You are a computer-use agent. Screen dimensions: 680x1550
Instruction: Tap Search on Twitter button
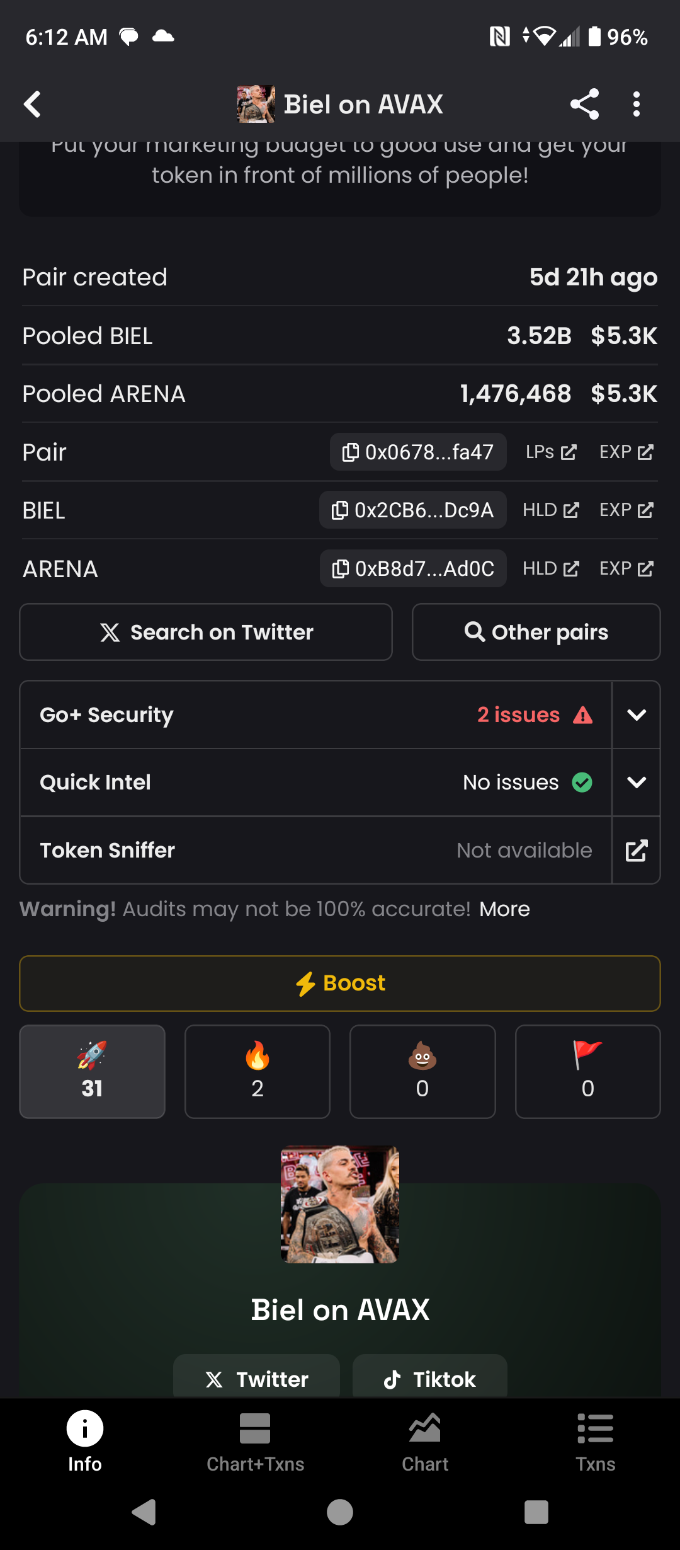click(x=206, y=632)
